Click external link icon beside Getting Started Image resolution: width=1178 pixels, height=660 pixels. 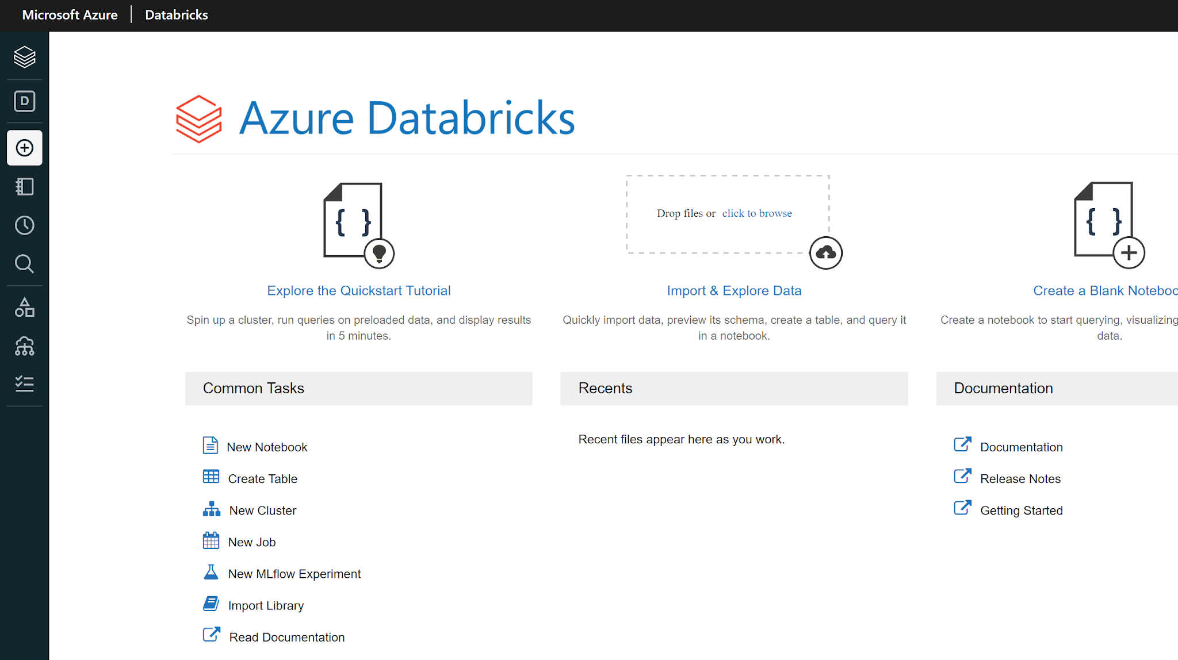(963, 508)
